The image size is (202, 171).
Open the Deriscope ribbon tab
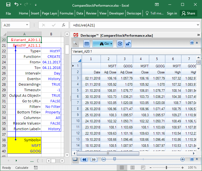[x=134, y=13]
